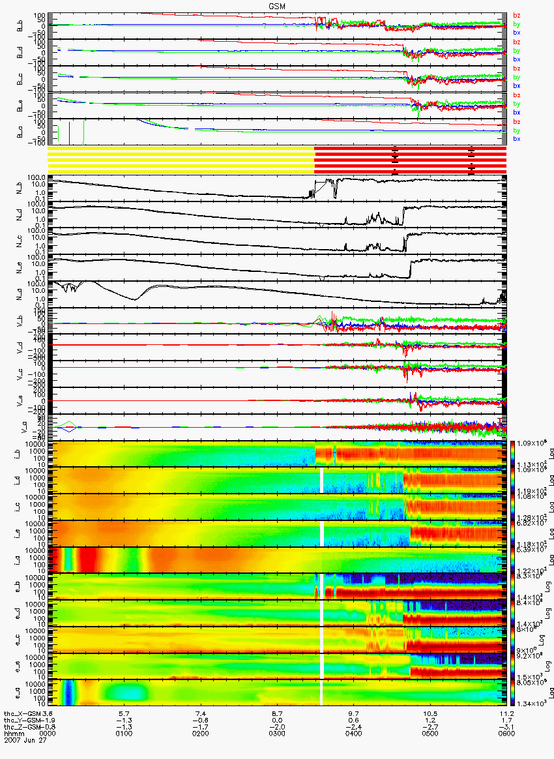This screenshot has width=554, height=759.
Task: Click the B_a y-axis label
Action: pyautogui.click(x=20, y=132)
